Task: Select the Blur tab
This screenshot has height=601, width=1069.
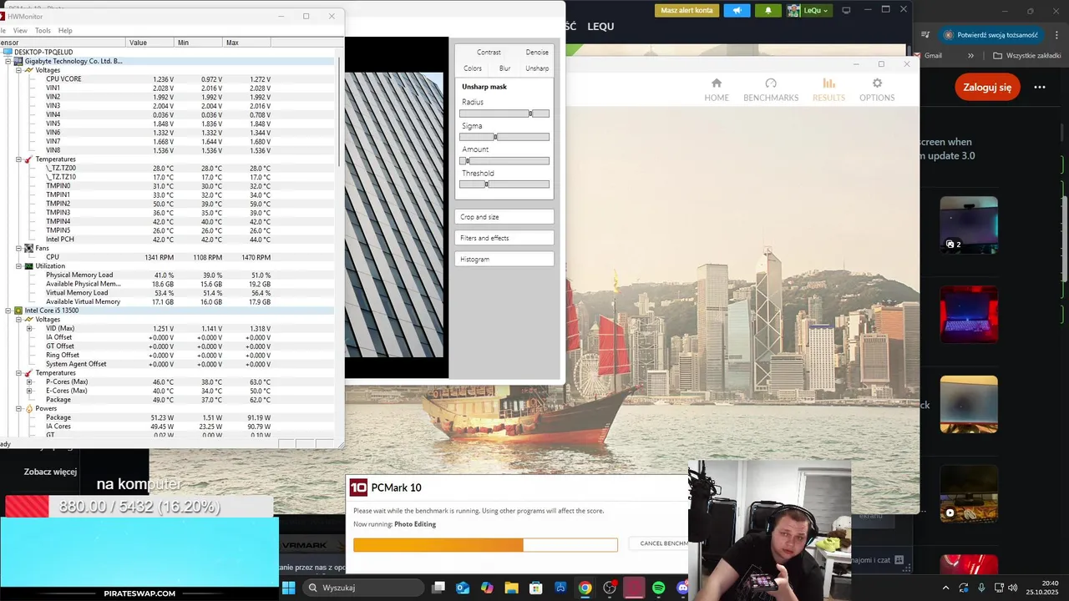Action: coord(504,68)
